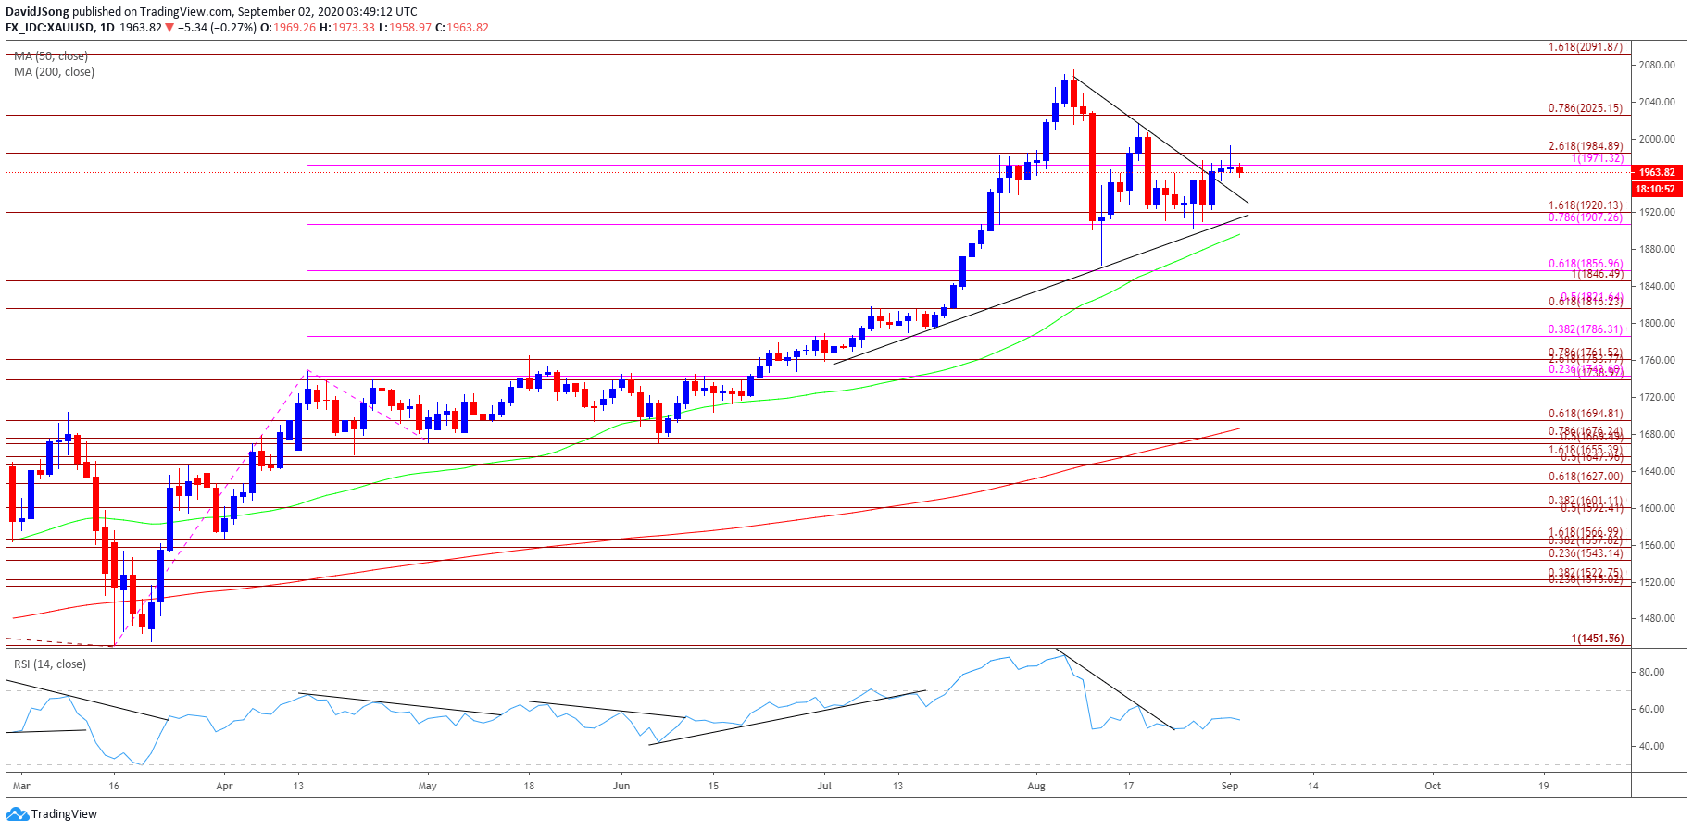Click the 1(1451.36) Fibonacci label
The image size is (1693, 831).
pos(1598,639)
